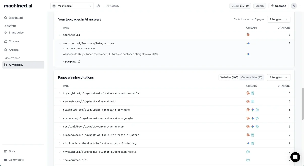Viewport: 304px width, 166px height.
Task: Click the 'Pages winning citations' heading
Action: [76, 77]
